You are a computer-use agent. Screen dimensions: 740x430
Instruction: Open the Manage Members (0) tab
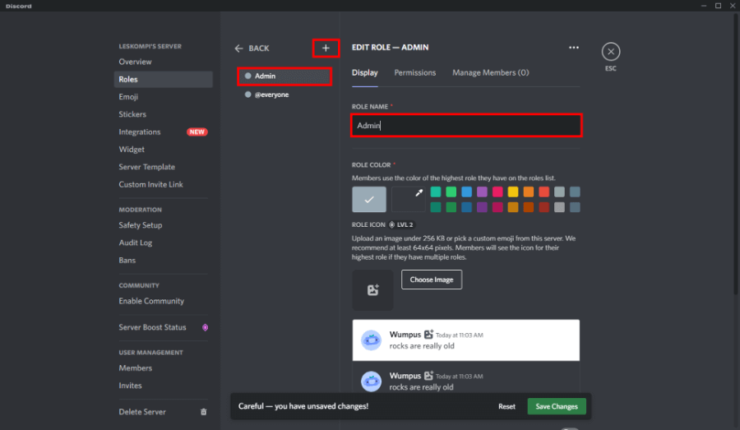click(x=490, y=72)
